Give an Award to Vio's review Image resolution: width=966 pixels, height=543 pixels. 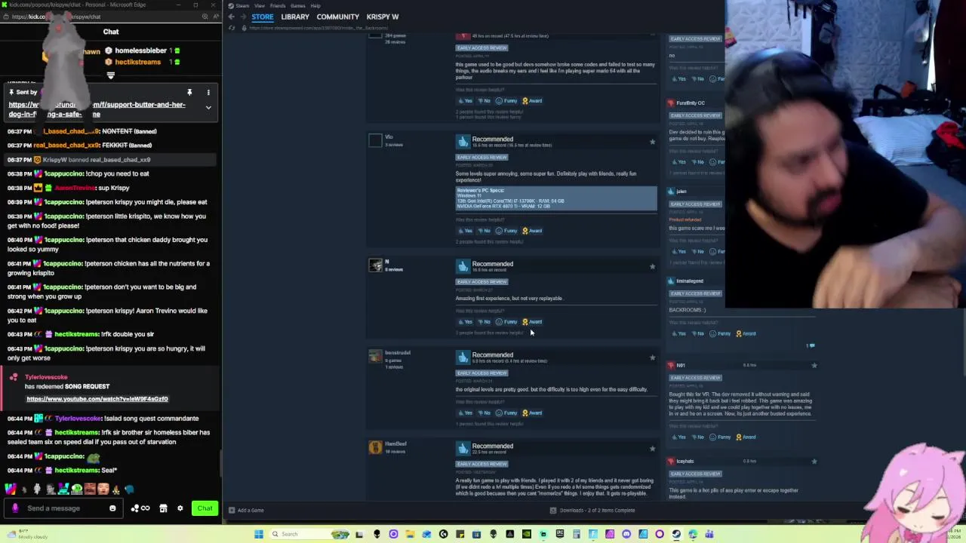[532, 231]
